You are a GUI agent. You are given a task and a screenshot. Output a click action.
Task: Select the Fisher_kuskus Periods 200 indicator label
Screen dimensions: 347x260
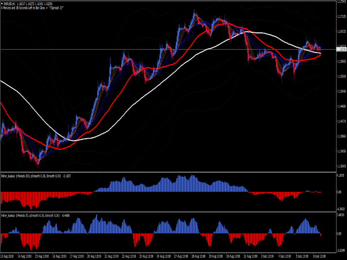point(35,176)
